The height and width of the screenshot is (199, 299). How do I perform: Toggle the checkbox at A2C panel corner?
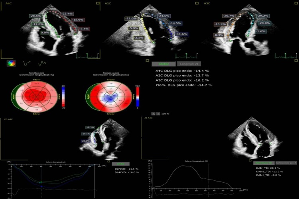197,3
